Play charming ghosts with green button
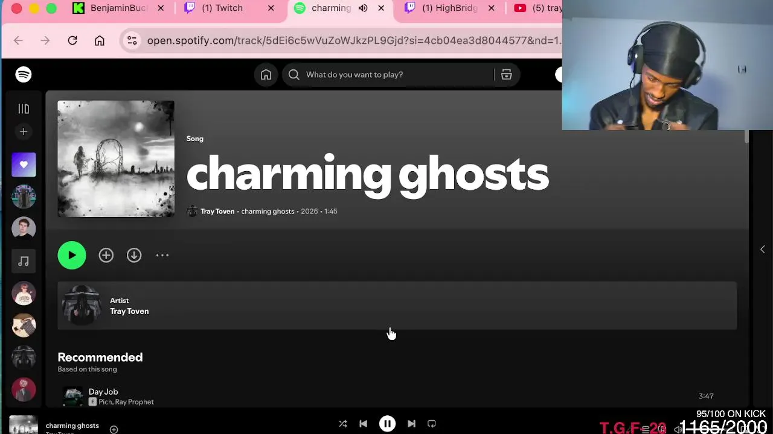Viewport: 773px width, 434px height. point(72,255)
